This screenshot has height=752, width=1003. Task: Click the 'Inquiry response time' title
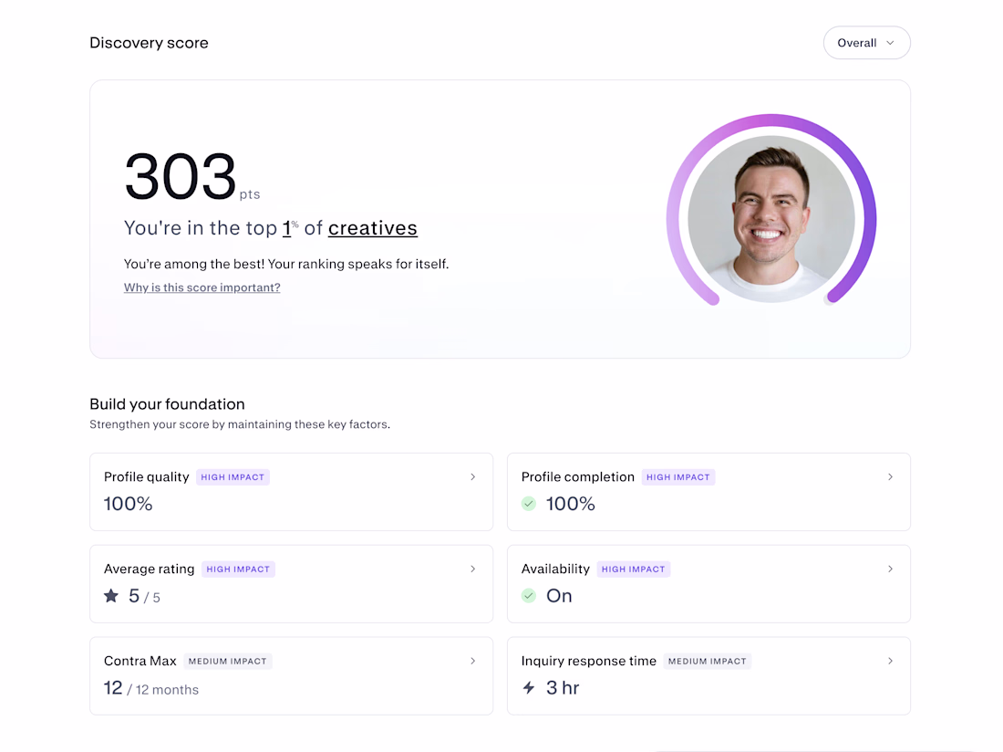tap(588, 661)
